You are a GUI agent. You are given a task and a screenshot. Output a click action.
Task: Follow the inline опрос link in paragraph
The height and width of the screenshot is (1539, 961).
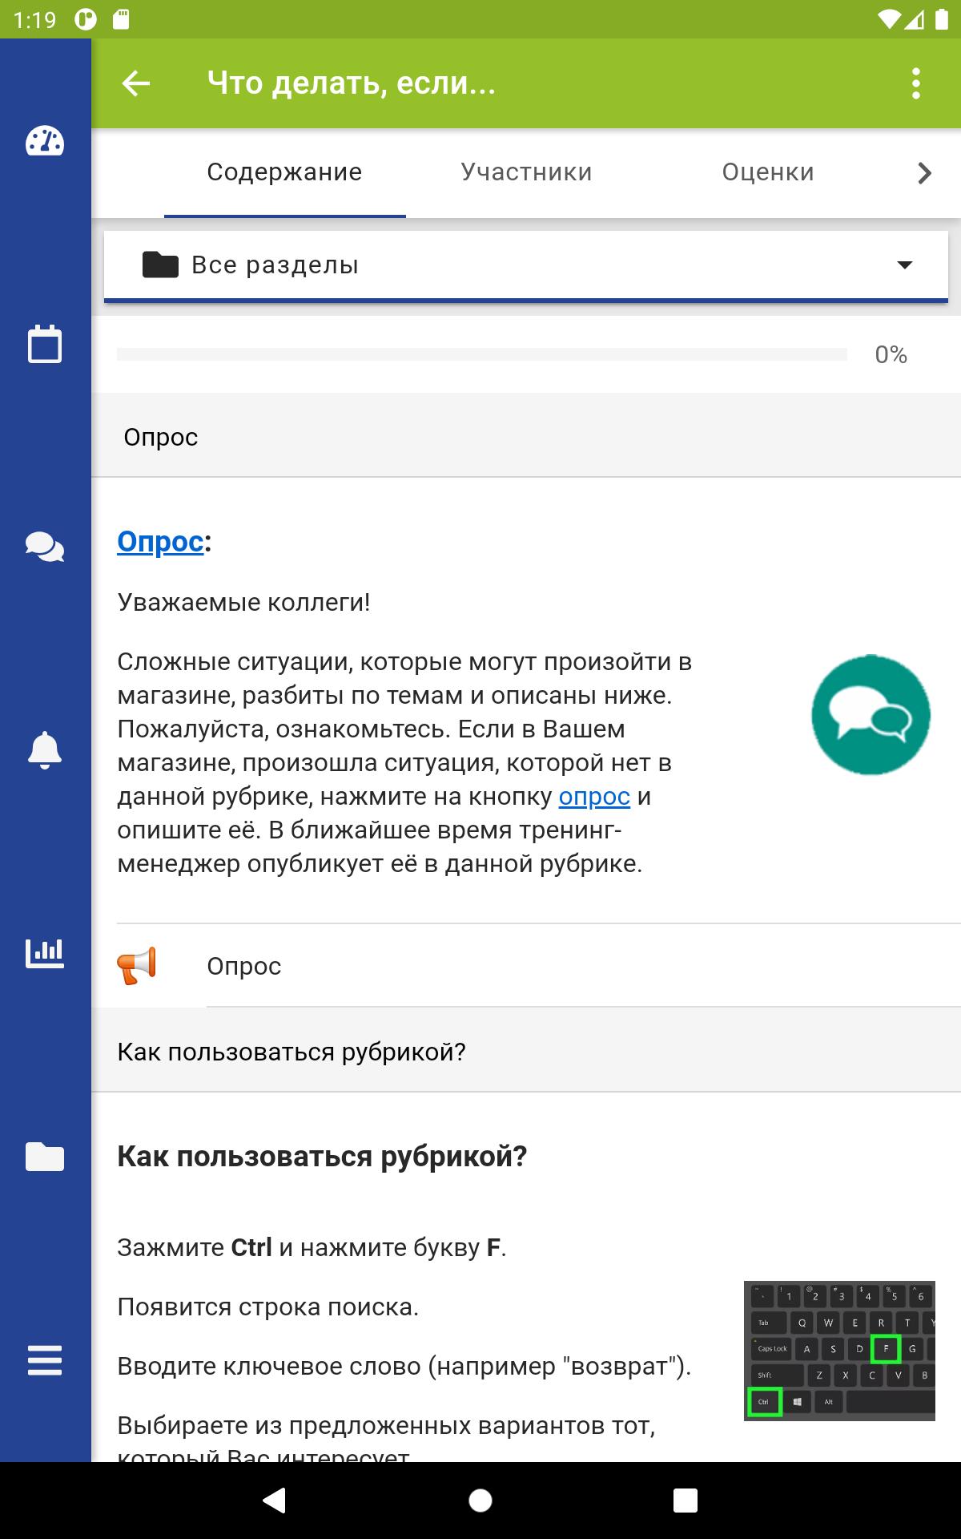594,797
